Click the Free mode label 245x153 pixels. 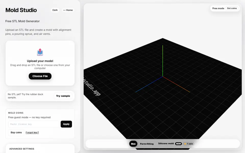tap(218, 8)
